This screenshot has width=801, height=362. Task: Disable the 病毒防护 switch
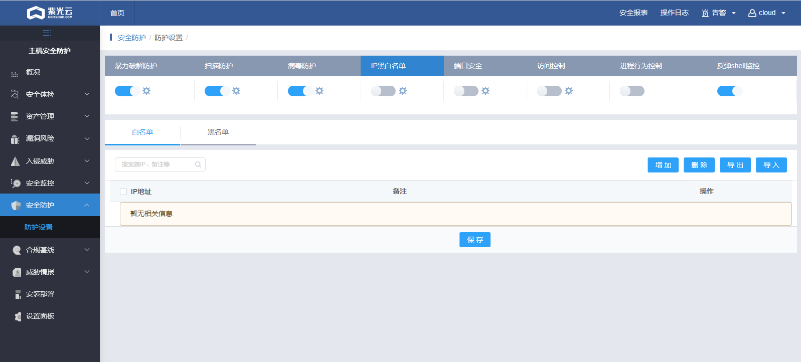pyautogui.click(x=300, y=91)
